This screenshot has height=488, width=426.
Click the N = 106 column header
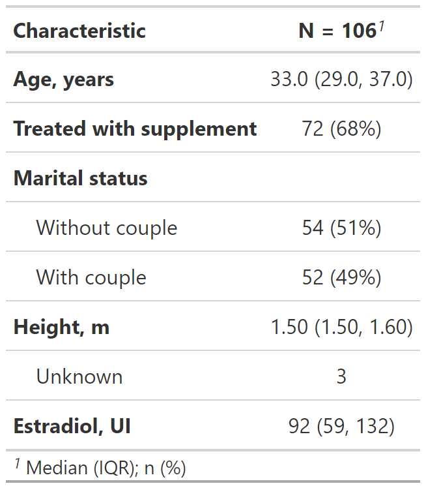[x=337, y=31]
